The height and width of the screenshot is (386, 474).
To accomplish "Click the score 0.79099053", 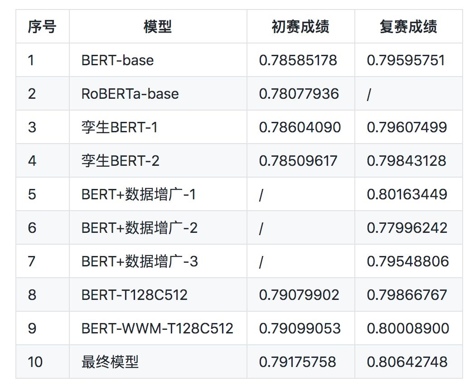I will click(x=300, y=328).
